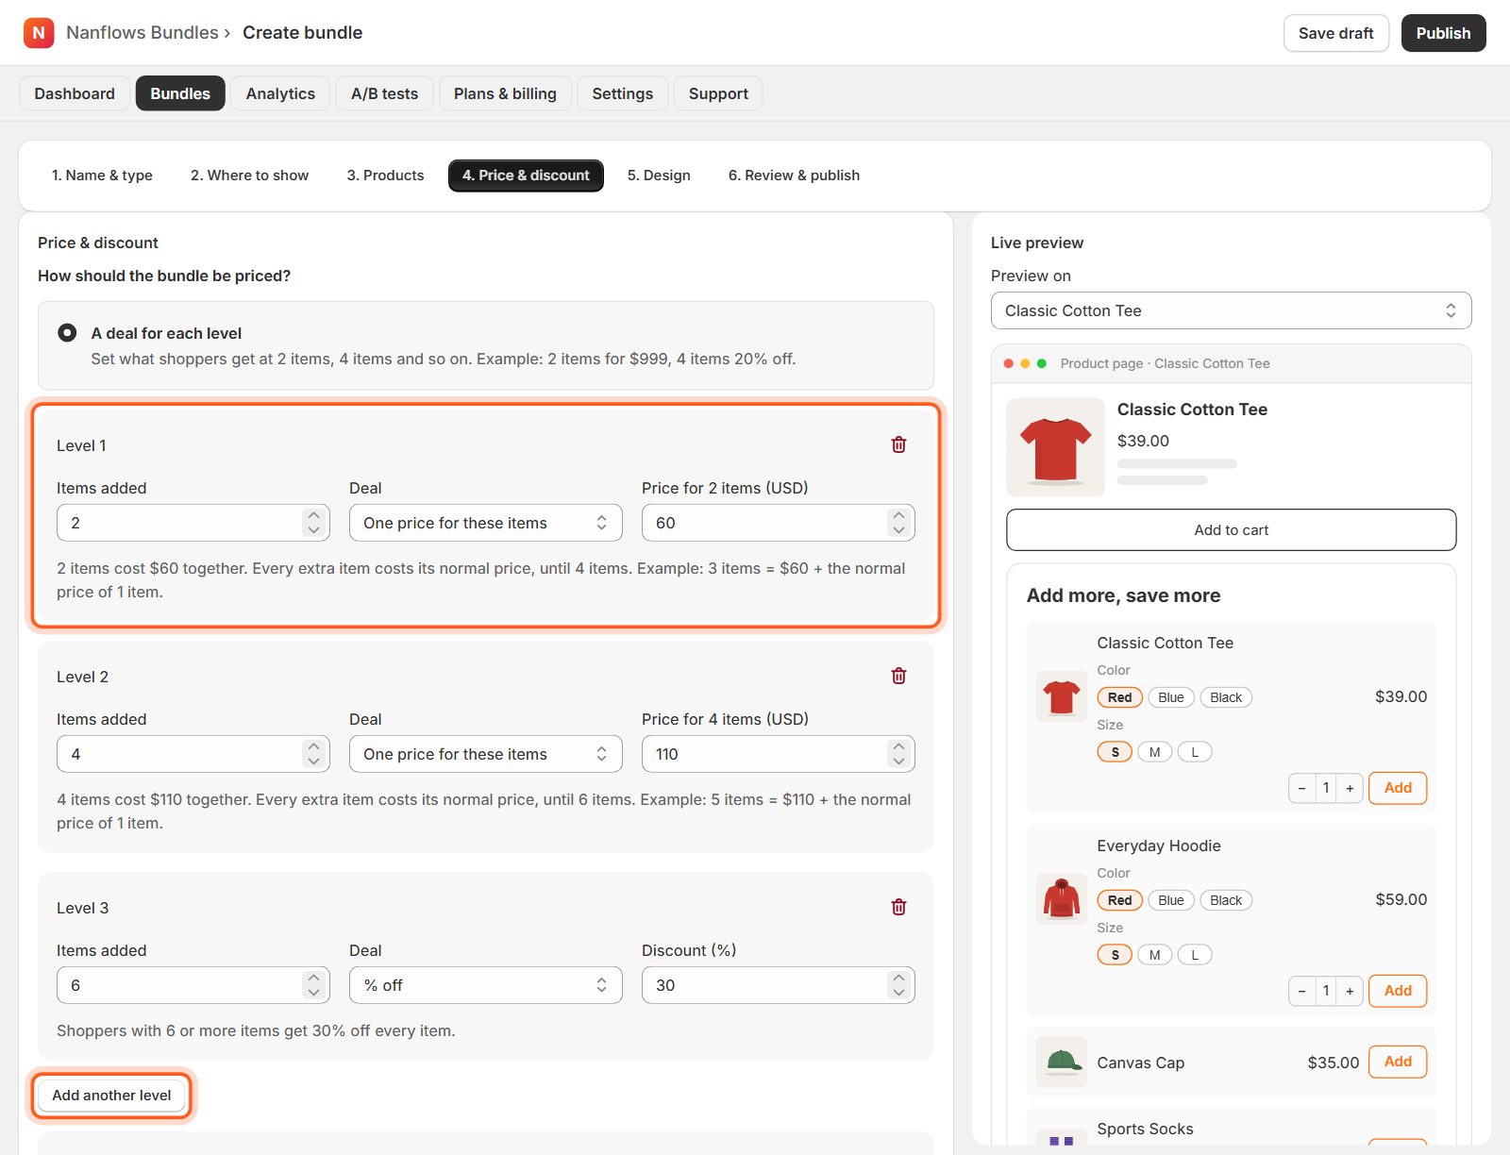Go to the Analytics tab

pyautogui.click(x=280, y=93)
